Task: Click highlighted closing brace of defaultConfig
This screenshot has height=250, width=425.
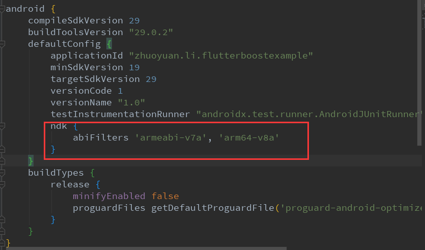Action: pos(31,161)
